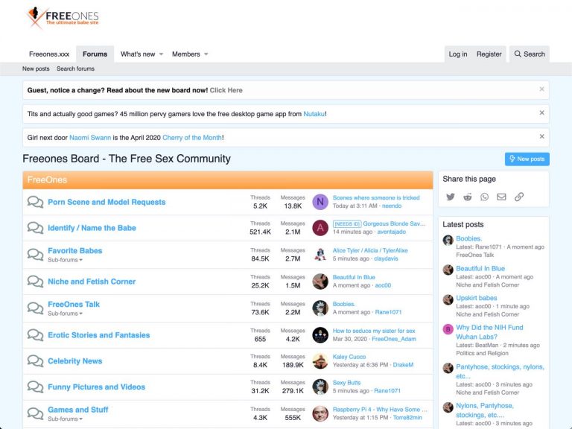
Task: Dismiss the Nutaku games notice
Action: click(541, 112)
